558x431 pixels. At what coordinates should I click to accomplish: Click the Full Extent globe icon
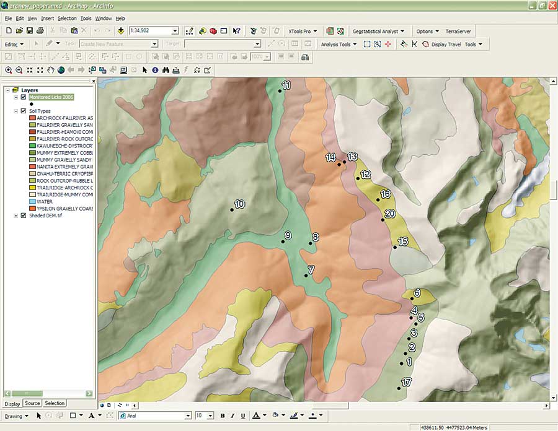coord(61,70)
